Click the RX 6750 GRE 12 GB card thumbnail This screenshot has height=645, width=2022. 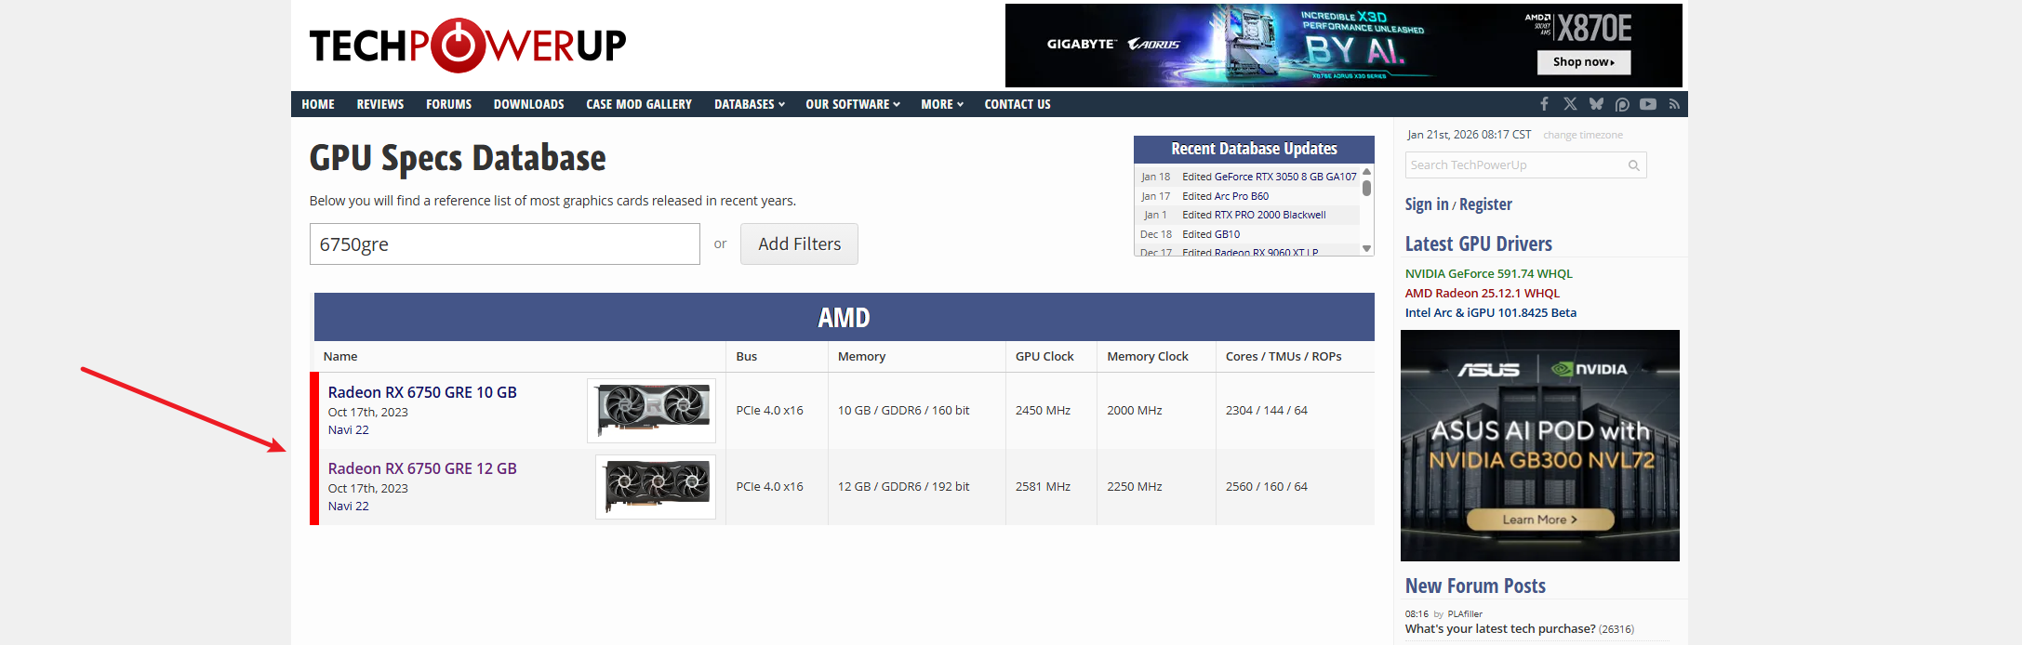coord(656,486)
